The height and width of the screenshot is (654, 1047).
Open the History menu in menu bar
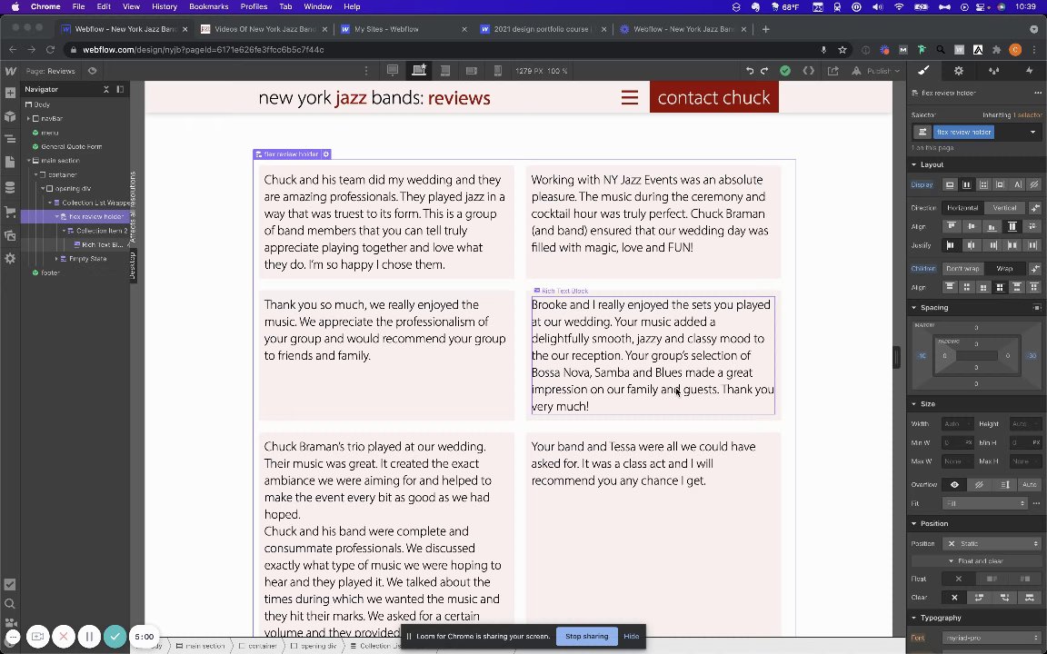click(x=164, y=6)
